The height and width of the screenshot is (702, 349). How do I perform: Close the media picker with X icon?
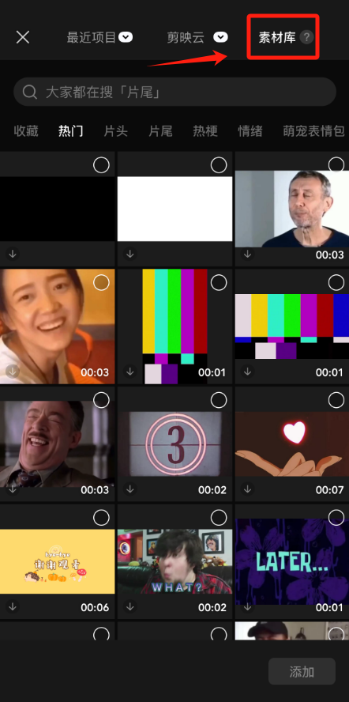tap(22, 37)
